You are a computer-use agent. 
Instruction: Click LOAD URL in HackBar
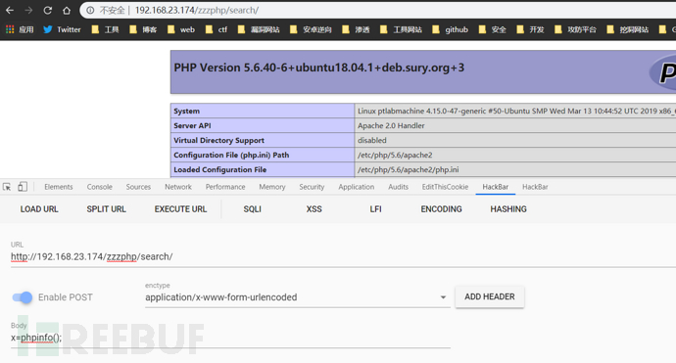coord(39,209)
